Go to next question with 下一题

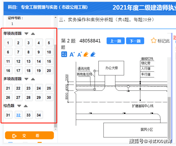point(135,41)
